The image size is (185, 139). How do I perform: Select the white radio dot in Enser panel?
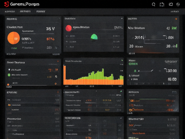pyautogui.click(x=9, y=69)
